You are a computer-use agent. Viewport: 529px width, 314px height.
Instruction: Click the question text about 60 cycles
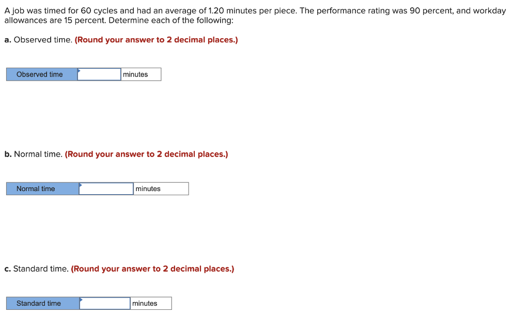255,11
